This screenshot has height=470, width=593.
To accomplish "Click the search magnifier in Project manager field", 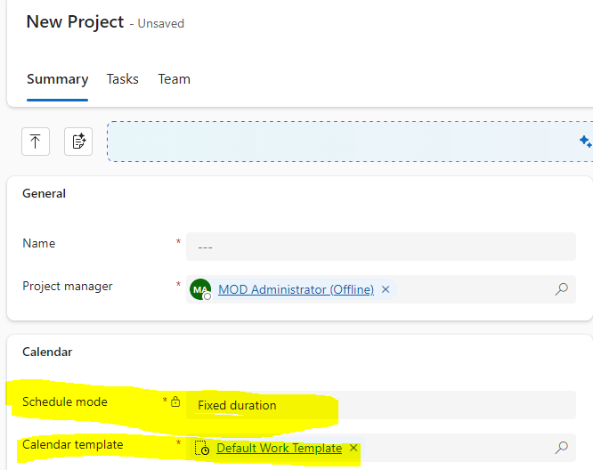I will [562, 289].
